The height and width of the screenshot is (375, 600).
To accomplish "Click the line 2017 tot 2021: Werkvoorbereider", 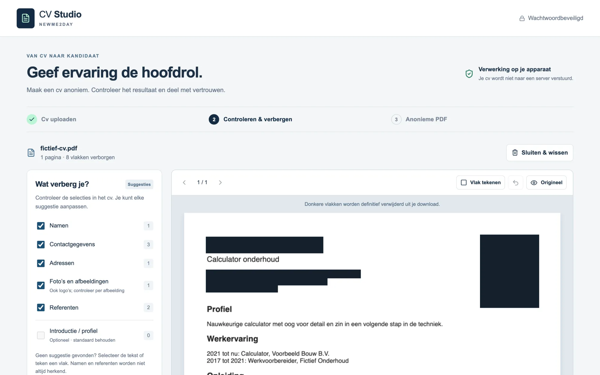I will pos(277,361).
